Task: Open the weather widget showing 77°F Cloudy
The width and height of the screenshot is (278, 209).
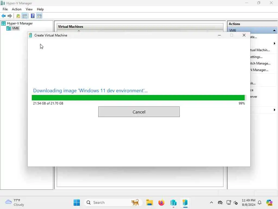Action: pyautogui.click(x=15, y=202)
